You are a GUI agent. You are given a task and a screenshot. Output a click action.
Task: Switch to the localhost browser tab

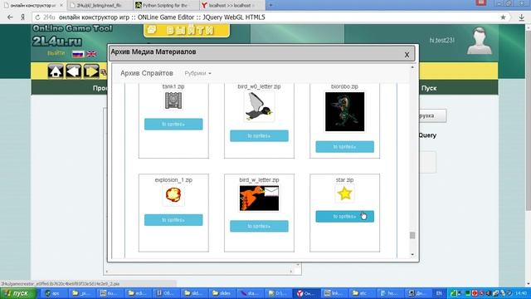(231, 6)
